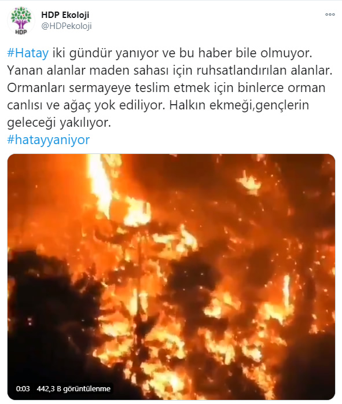342x404 pixels.
Task: Open the HDP Ekoloji profile avatar
Action: (21, 21)
